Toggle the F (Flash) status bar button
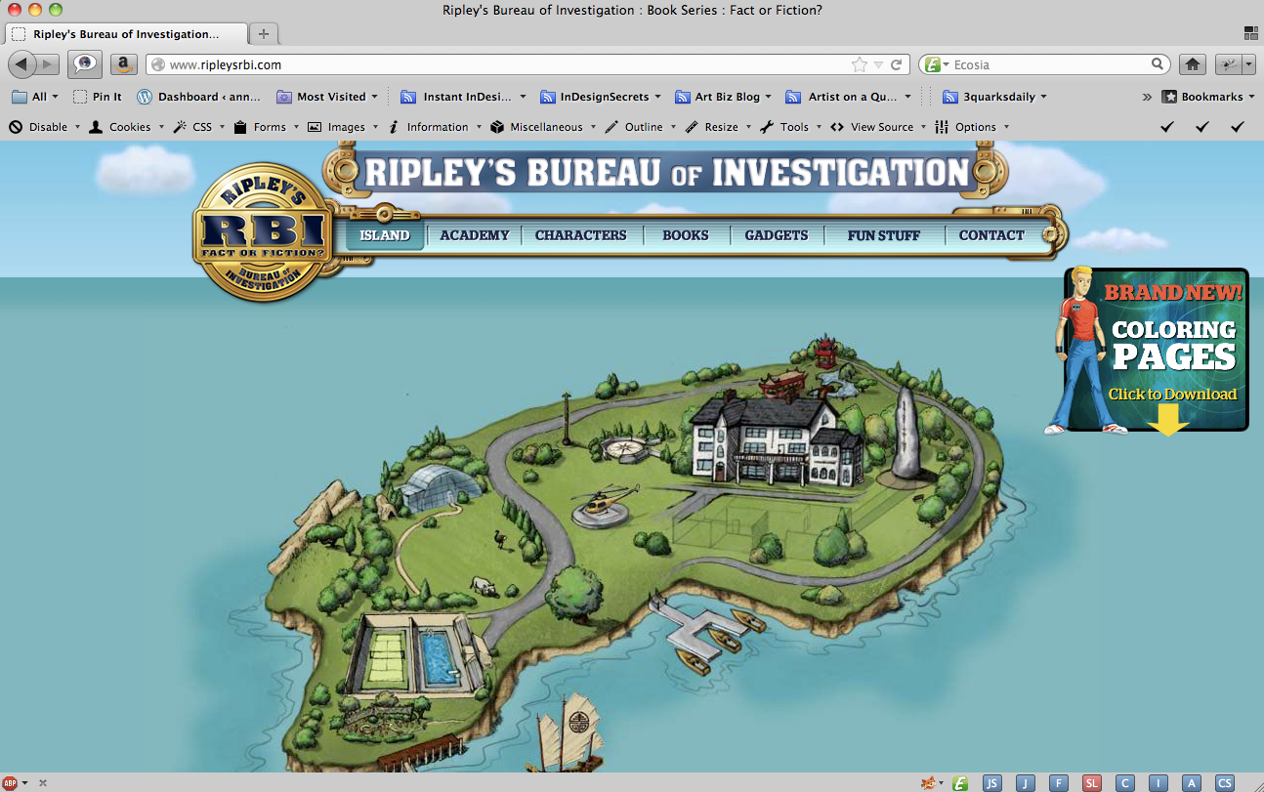Screen dimensions: 1264x792 tap(1059, 783)
